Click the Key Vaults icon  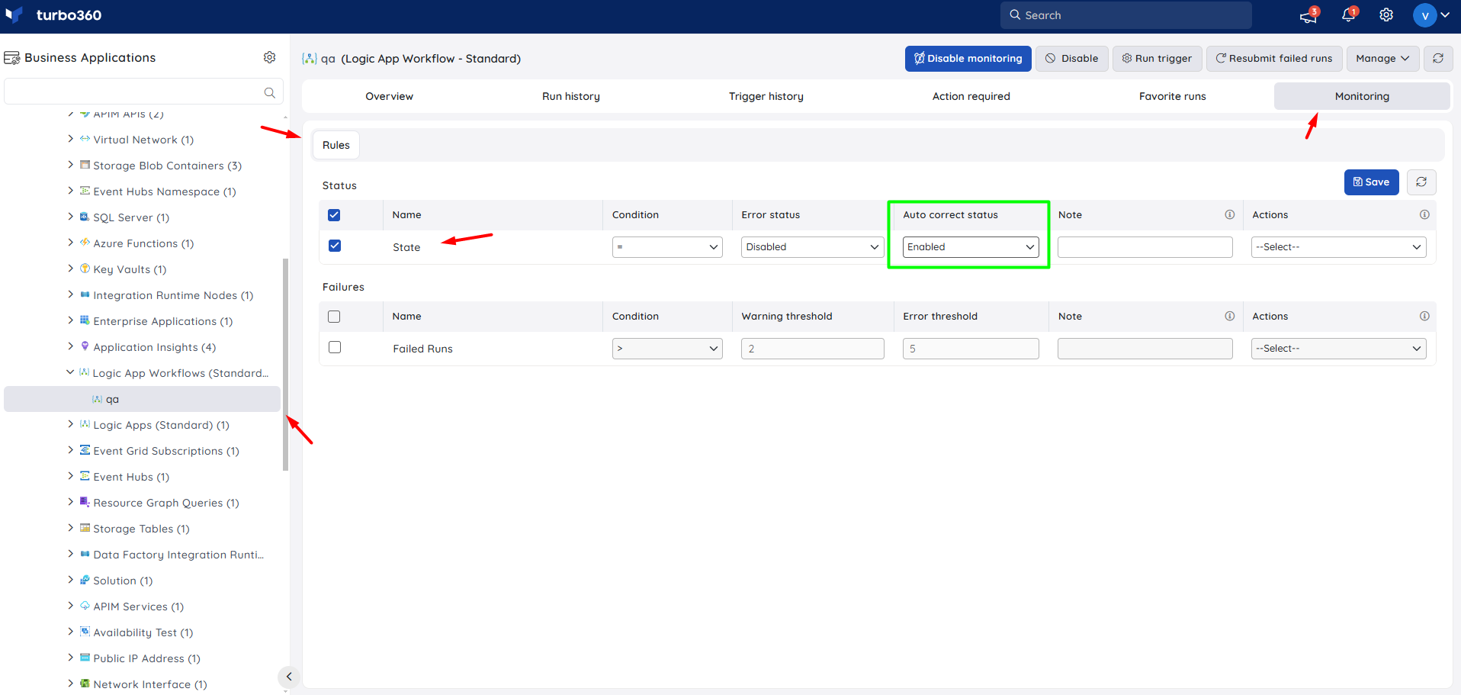click(x=85, y=269)
